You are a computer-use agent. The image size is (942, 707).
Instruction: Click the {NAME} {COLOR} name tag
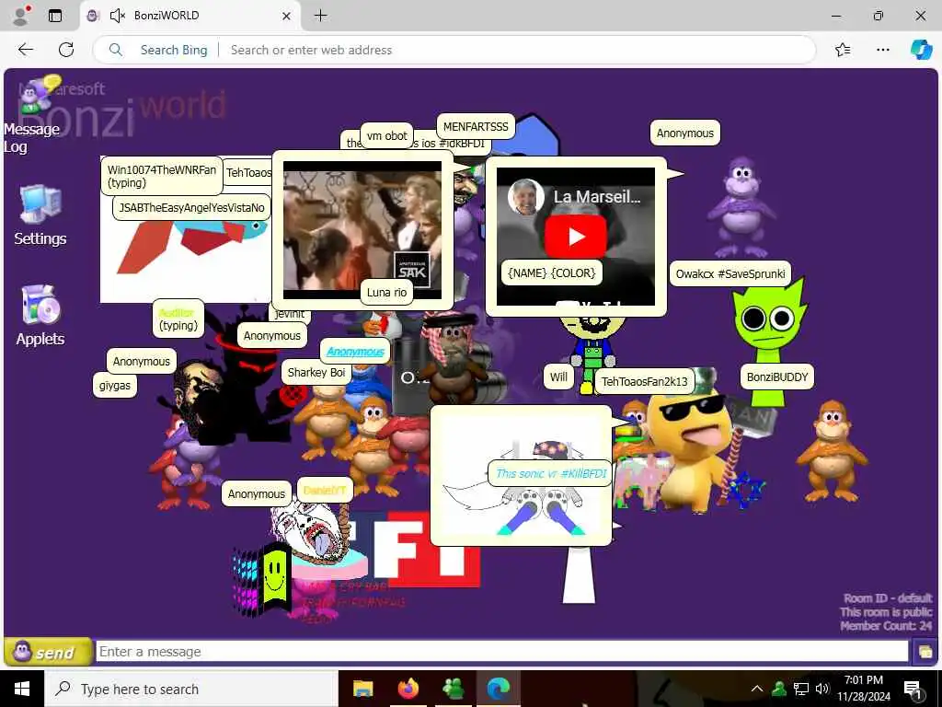click(x=551, y=272)
